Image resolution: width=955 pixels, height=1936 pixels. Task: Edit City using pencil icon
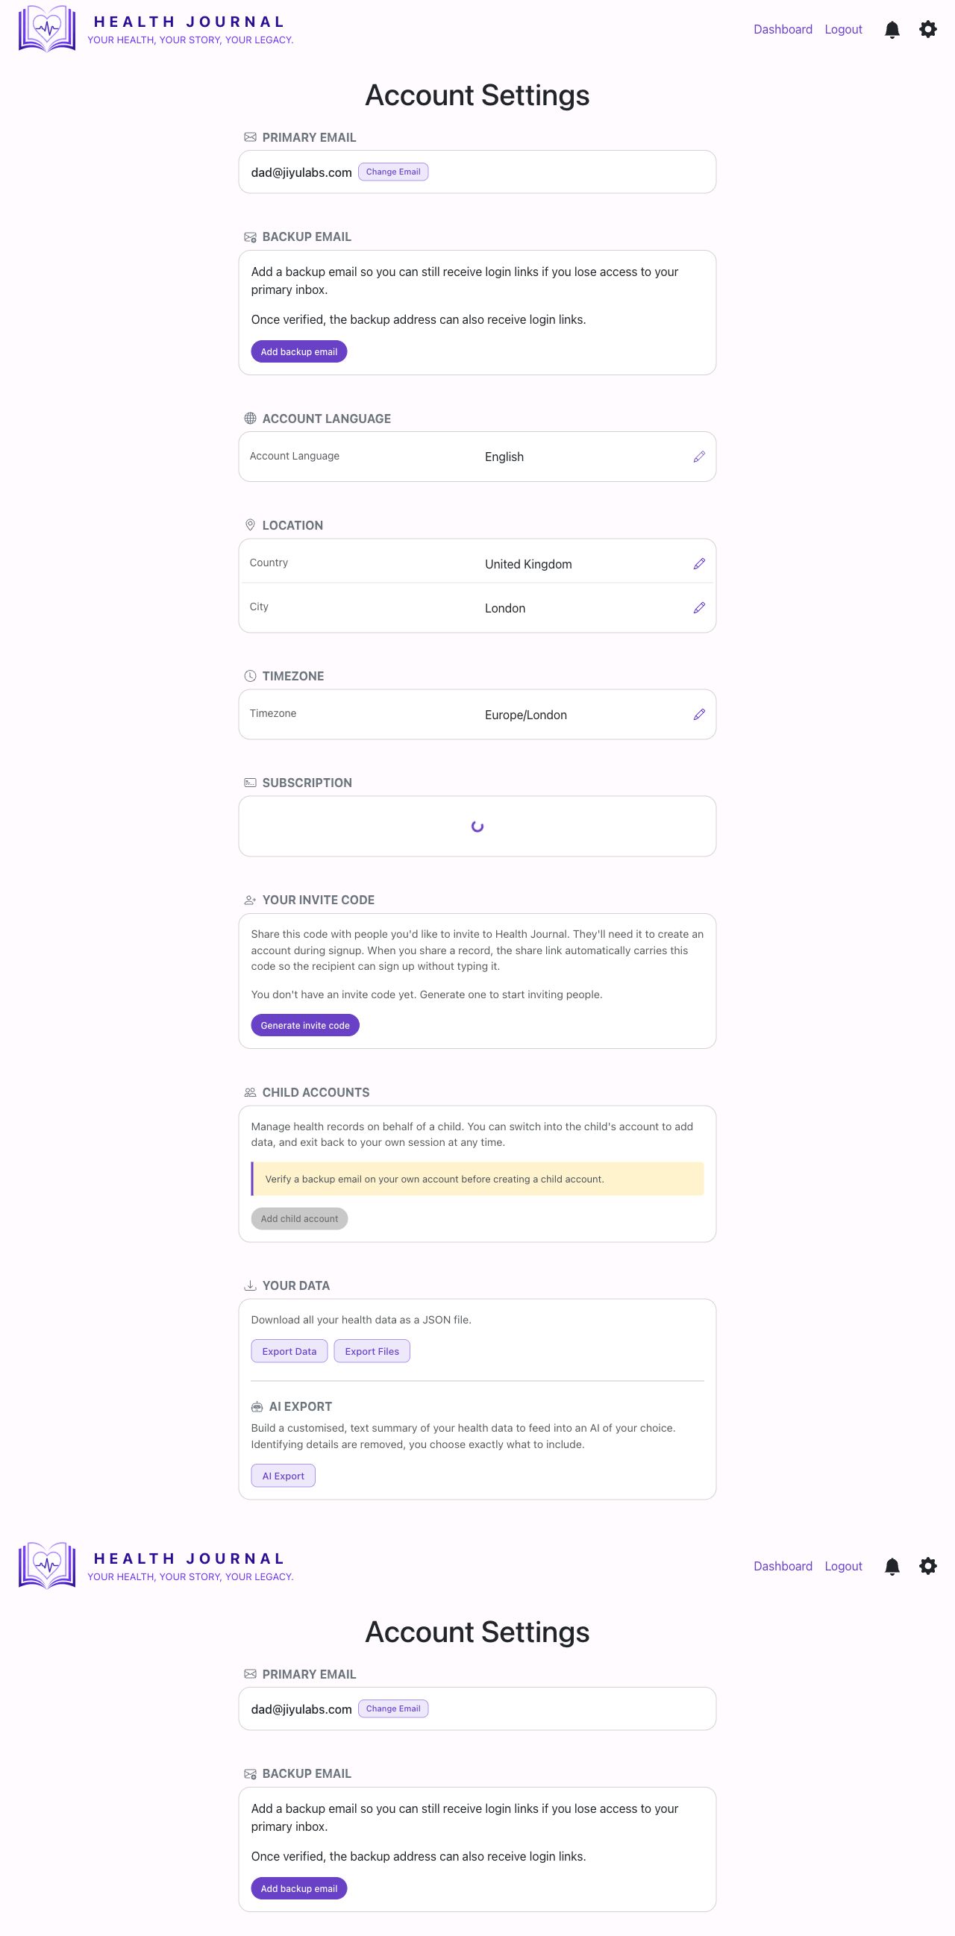tap(699, 608)
